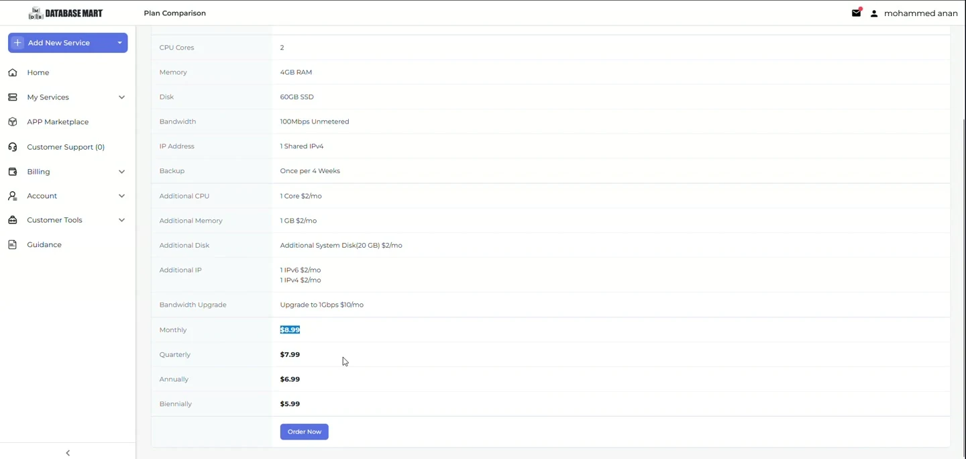Viewport: 966px width, 459px height.
Task: Click the user profile icon
Action: tap(874, 13)
